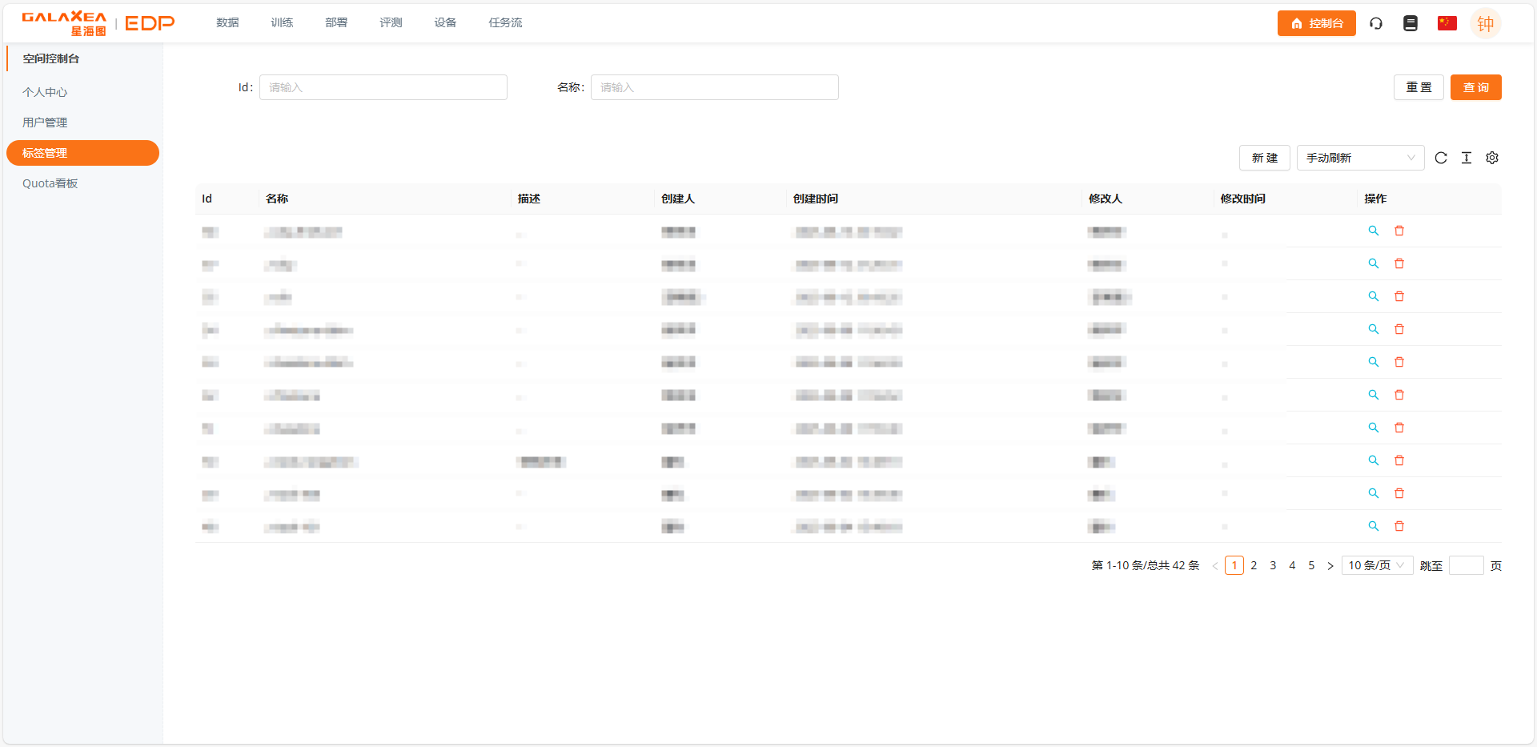Expand the 手动刷新 refresh mode dropdown
Screen dimensions: 1537x747
(x=1360, y=158)
